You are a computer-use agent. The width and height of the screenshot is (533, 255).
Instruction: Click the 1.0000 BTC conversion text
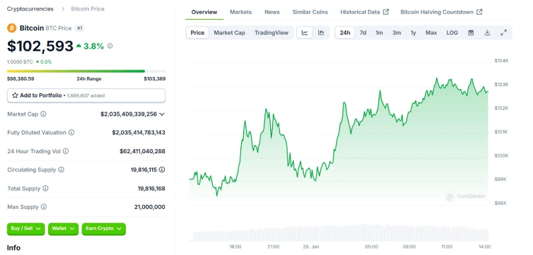click(20, 62)
